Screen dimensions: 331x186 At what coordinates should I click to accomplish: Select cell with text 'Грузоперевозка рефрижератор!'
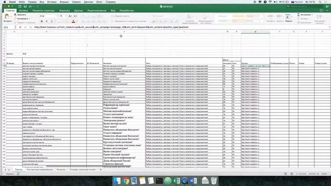(124, 158)
